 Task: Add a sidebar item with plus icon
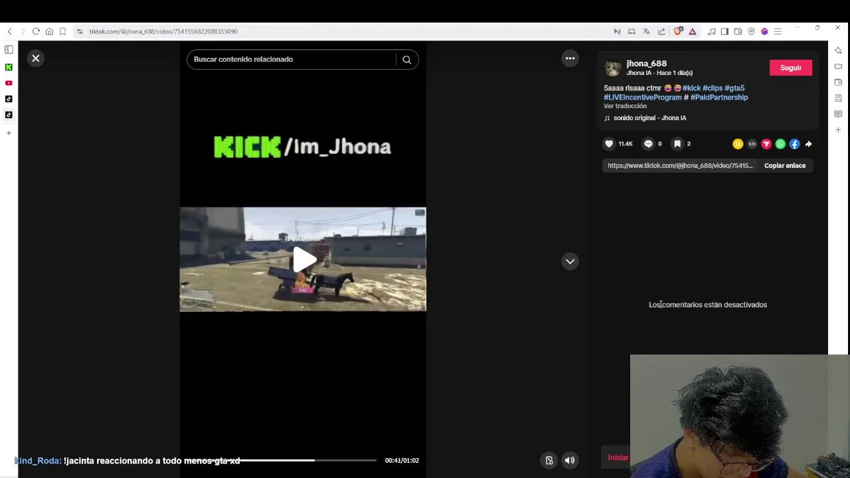[x=838, y=130]
